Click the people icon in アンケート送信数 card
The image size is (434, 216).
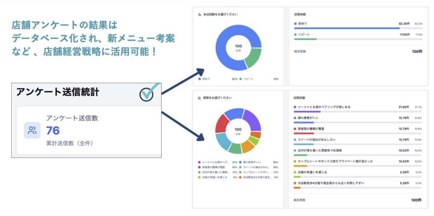click(x=32, y=130)
